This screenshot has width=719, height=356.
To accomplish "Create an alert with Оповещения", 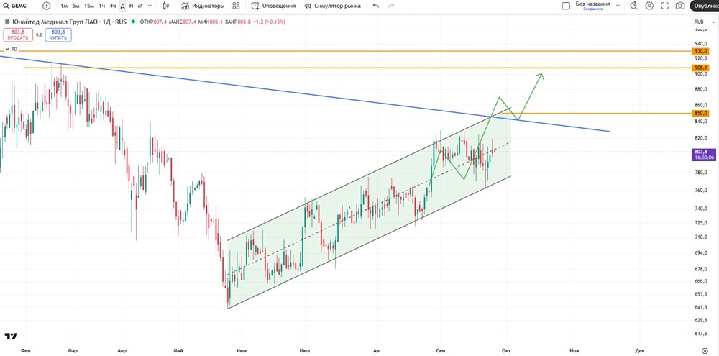I will tap(273, 6).
